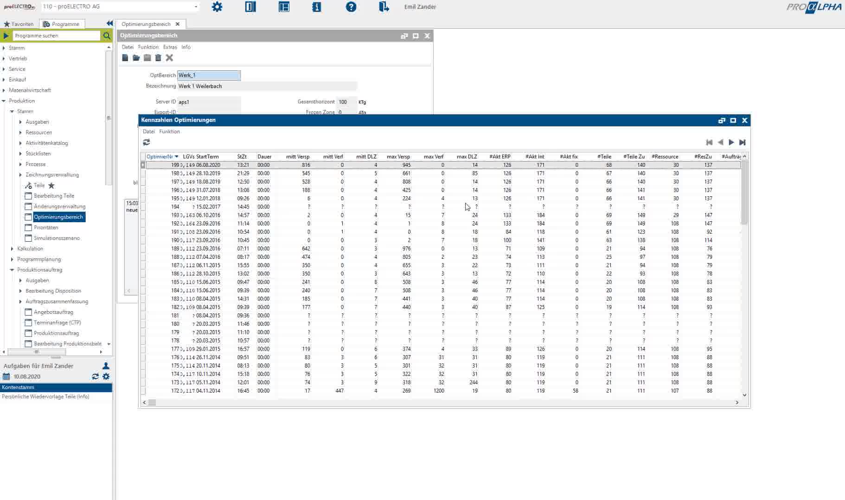This screenshot has height=500, width=845.
Task: Click the Kennzahlen table horizontal scrollbar thumb
Action: pyautogui.click(x=152, y=402)
